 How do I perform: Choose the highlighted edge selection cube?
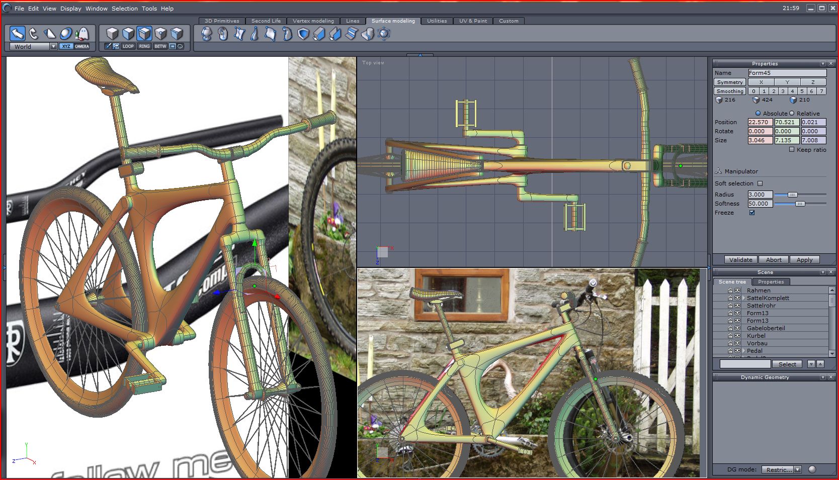tap(144, 34)
